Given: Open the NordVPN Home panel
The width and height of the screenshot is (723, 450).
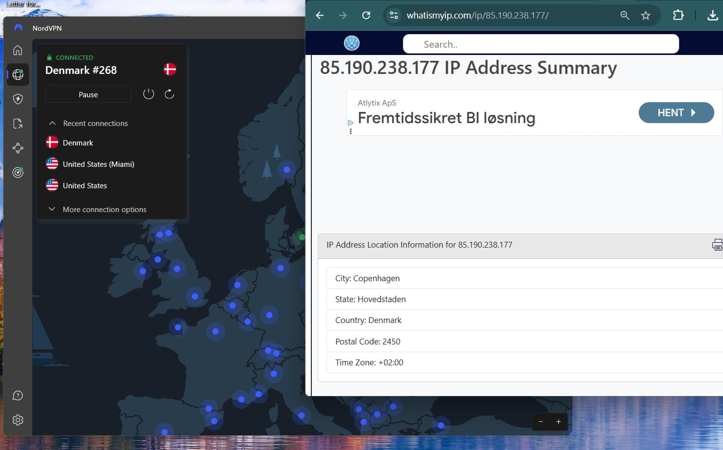Looking at the screenshot, I should [x=18, y=50].
